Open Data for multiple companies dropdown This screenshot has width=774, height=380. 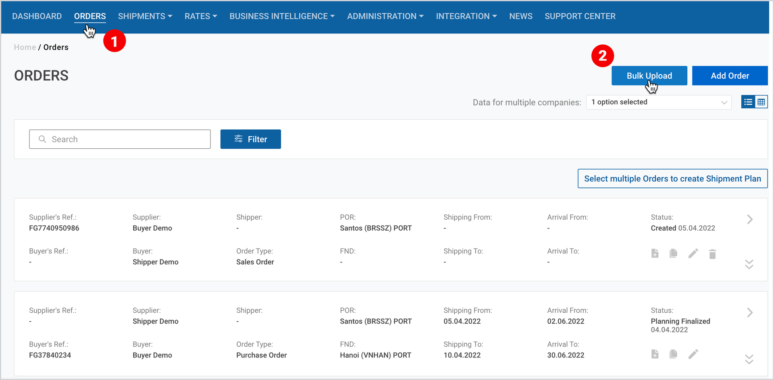click(659, 102)
